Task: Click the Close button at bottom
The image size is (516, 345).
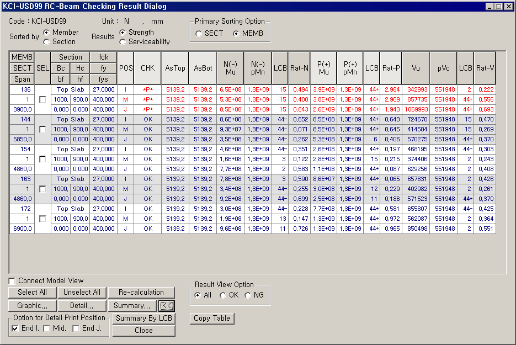Action: click(144, 331)
